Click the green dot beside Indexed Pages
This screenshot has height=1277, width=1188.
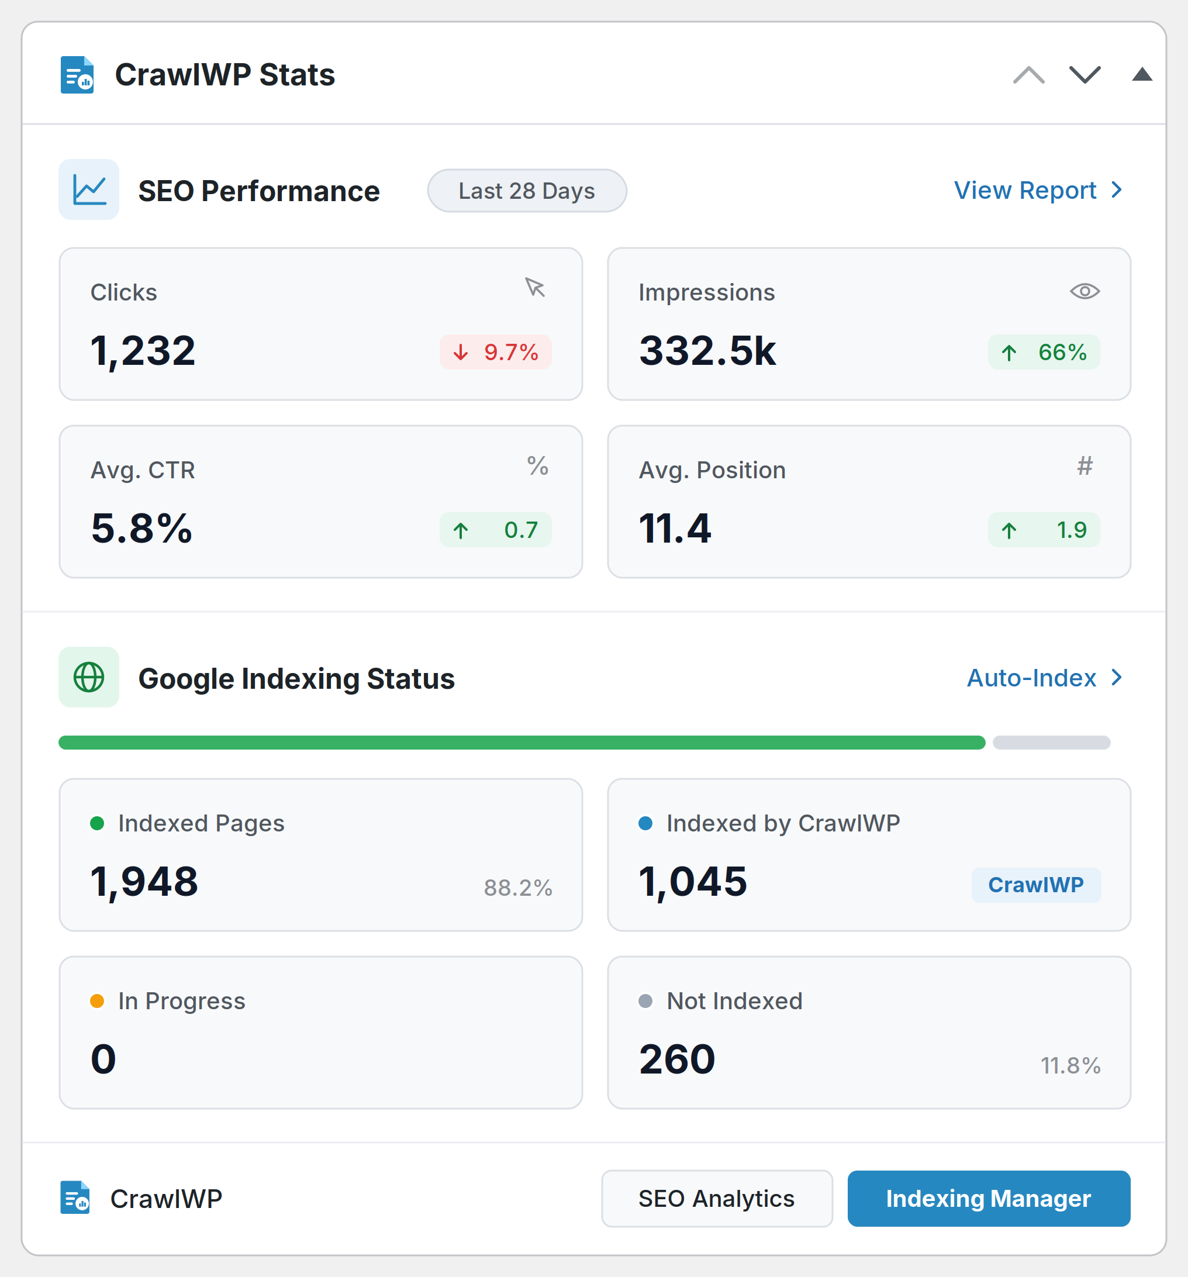(97, 823)
